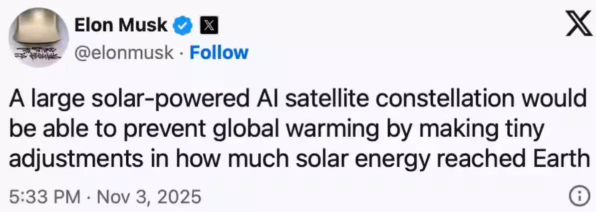The image size is (596, 212).
Task: Click the black X affiliation badge beside name
Action: [207, 25]
